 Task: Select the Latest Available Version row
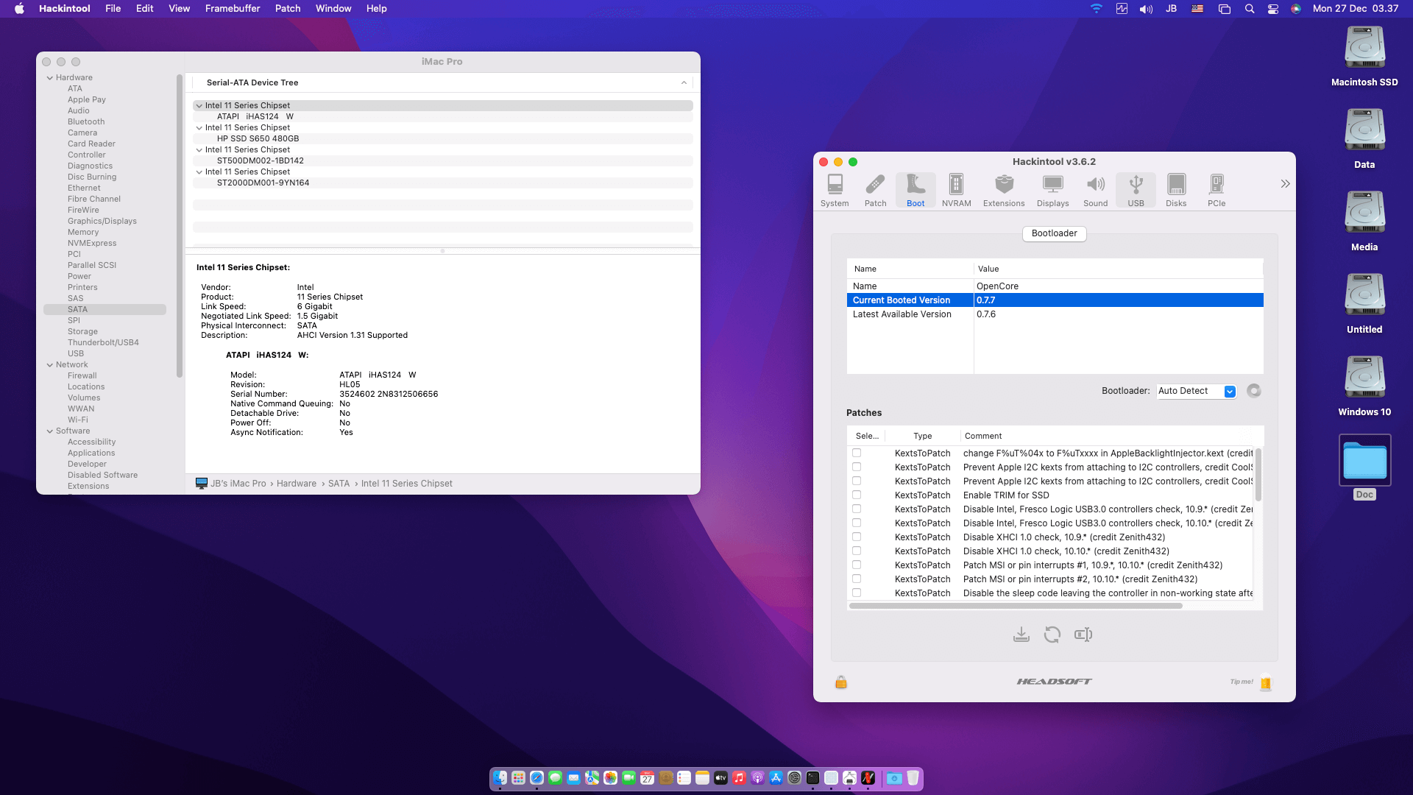click(x=1055, y=314)
